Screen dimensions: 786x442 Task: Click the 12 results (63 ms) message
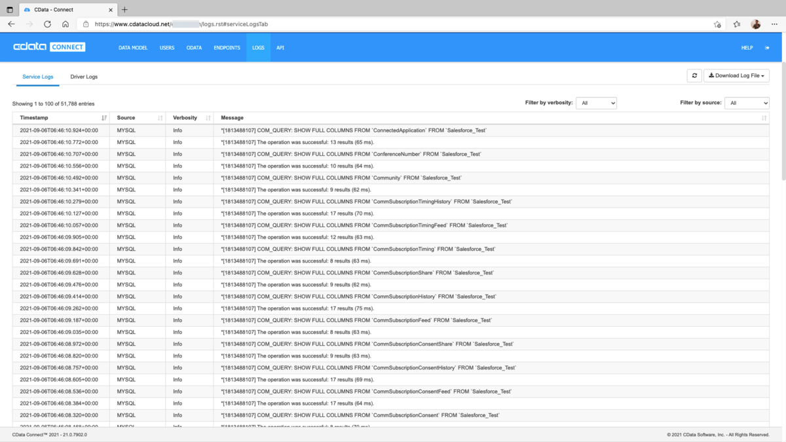pos(297,237)
